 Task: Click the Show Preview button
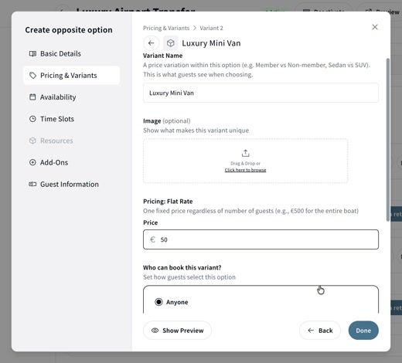(x=177, y=331)
